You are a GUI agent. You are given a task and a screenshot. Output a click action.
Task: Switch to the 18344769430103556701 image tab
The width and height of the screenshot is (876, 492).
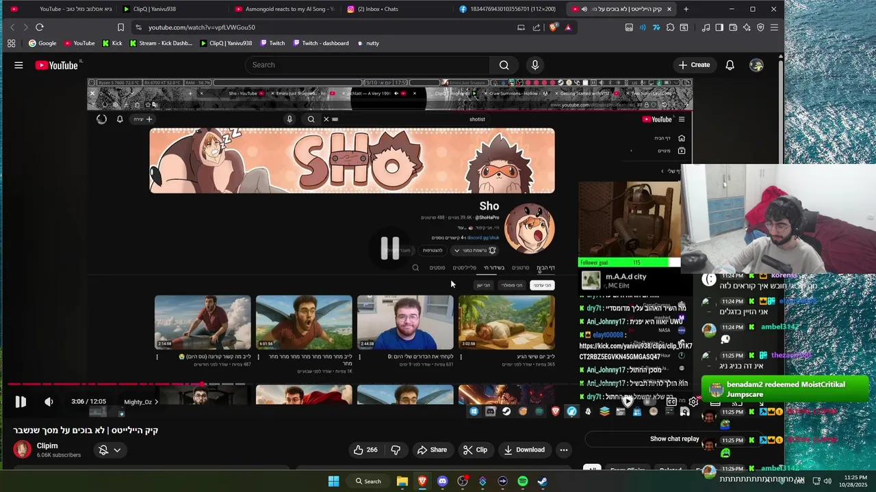508,9
